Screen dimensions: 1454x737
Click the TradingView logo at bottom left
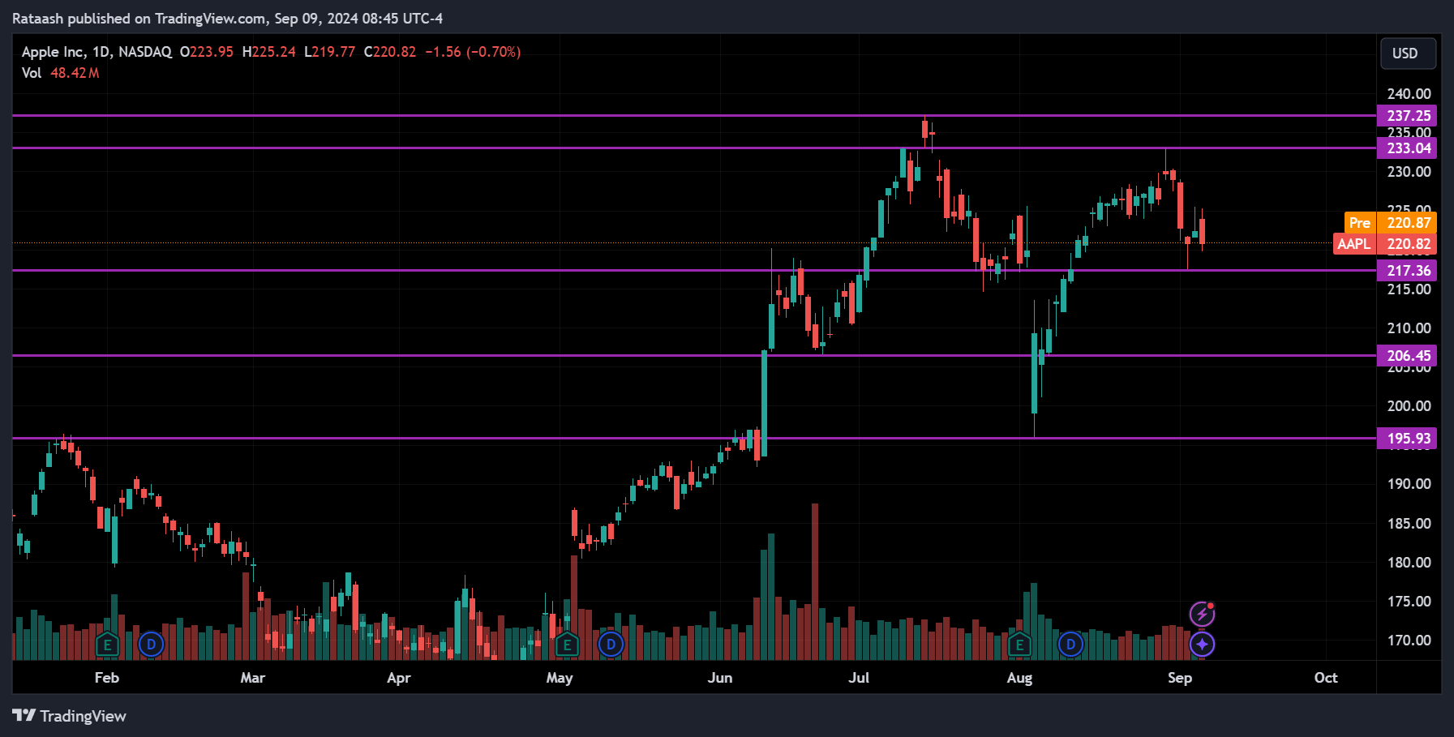(70, 716)
